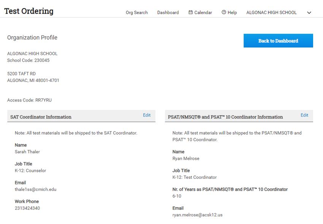The image size is (323, 224).
Task: Click the School Code 230045 text
Action: point(28,60)
